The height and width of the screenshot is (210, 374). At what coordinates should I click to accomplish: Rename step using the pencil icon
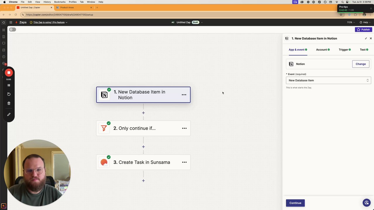coord(366,38)
